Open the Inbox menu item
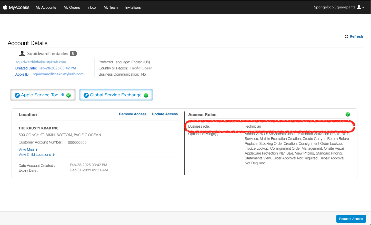The height and width of the screenshot is (225, 371). pyautogui.click(x=92, y=7)
